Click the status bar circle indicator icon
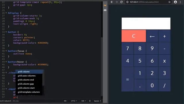 click(x=90, y=101)
